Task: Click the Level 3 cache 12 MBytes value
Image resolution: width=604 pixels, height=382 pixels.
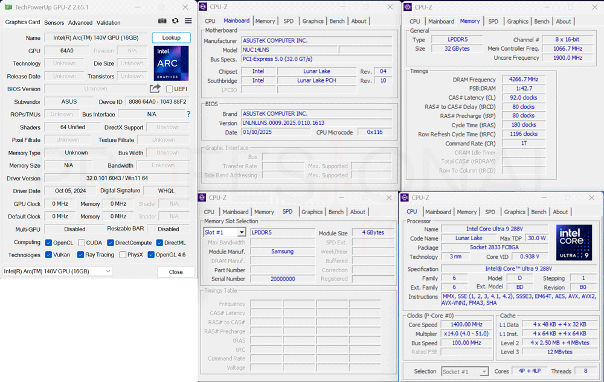Action: 560,352
